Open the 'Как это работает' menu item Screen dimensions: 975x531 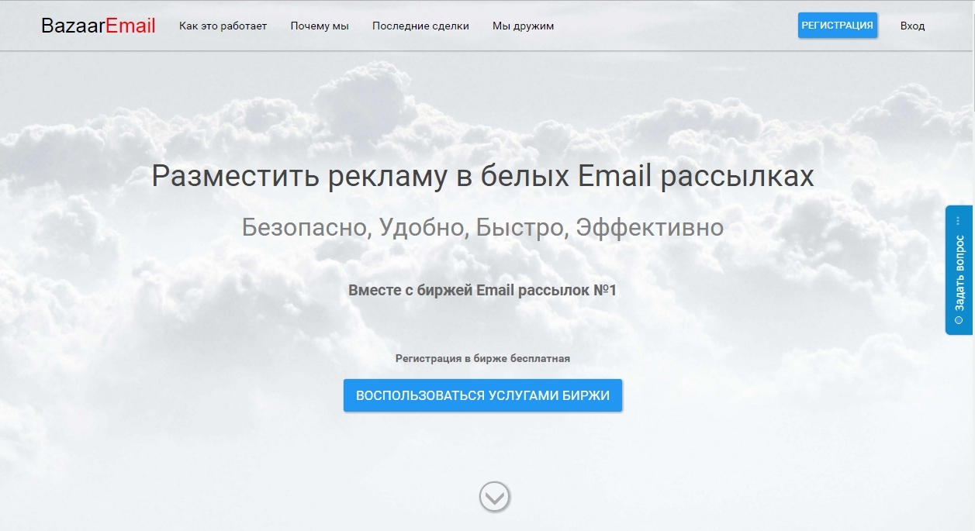223,26
